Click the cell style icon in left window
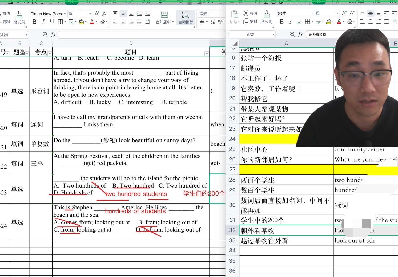 [71, 22]
